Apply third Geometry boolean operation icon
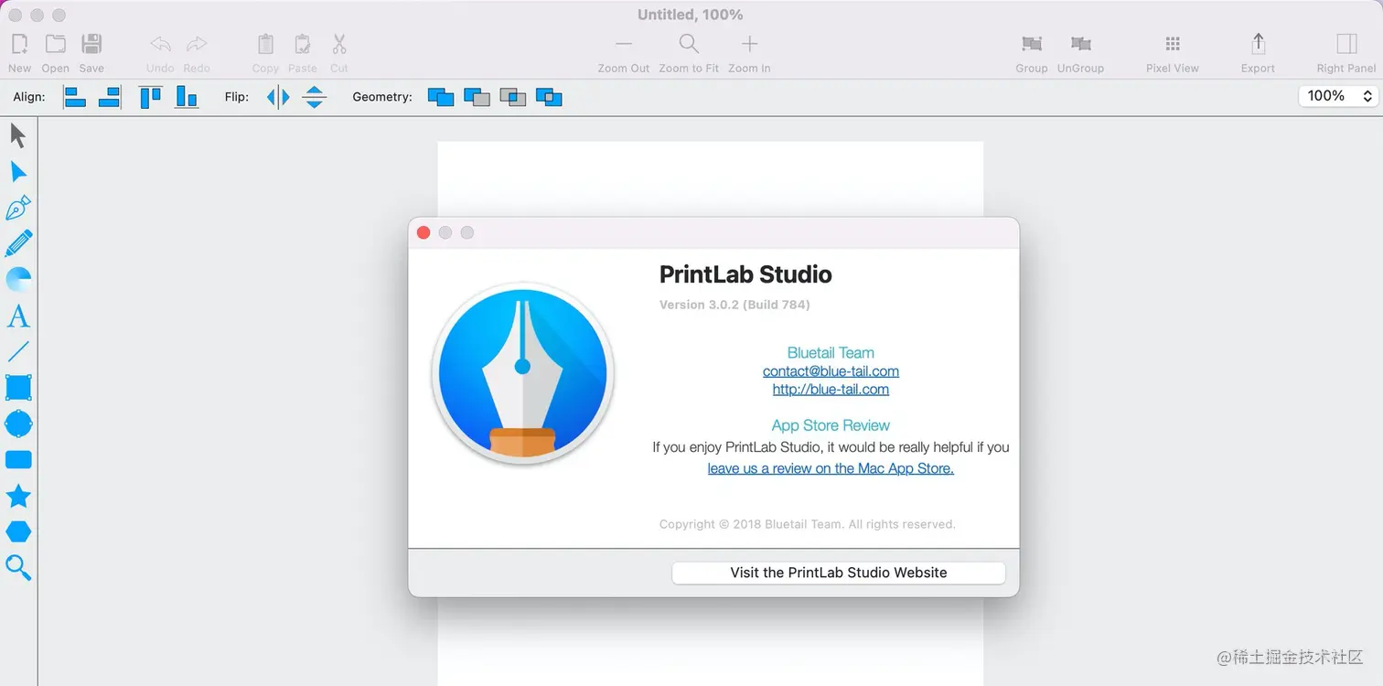This screenshot has width=1383, height=686. (x=513, y=97)
